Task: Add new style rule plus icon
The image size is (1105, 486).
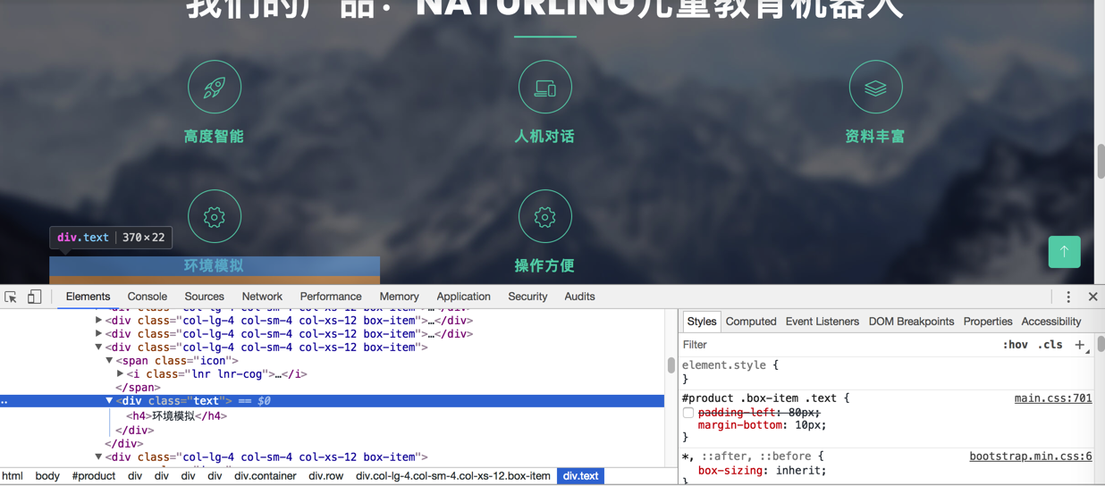Action: [1080, 345]
